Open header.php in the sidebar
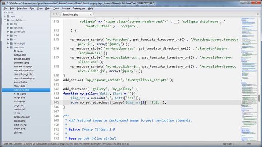The width and height of the screenshot is (262, 147). pyautogui.click(x=20, y=94)
